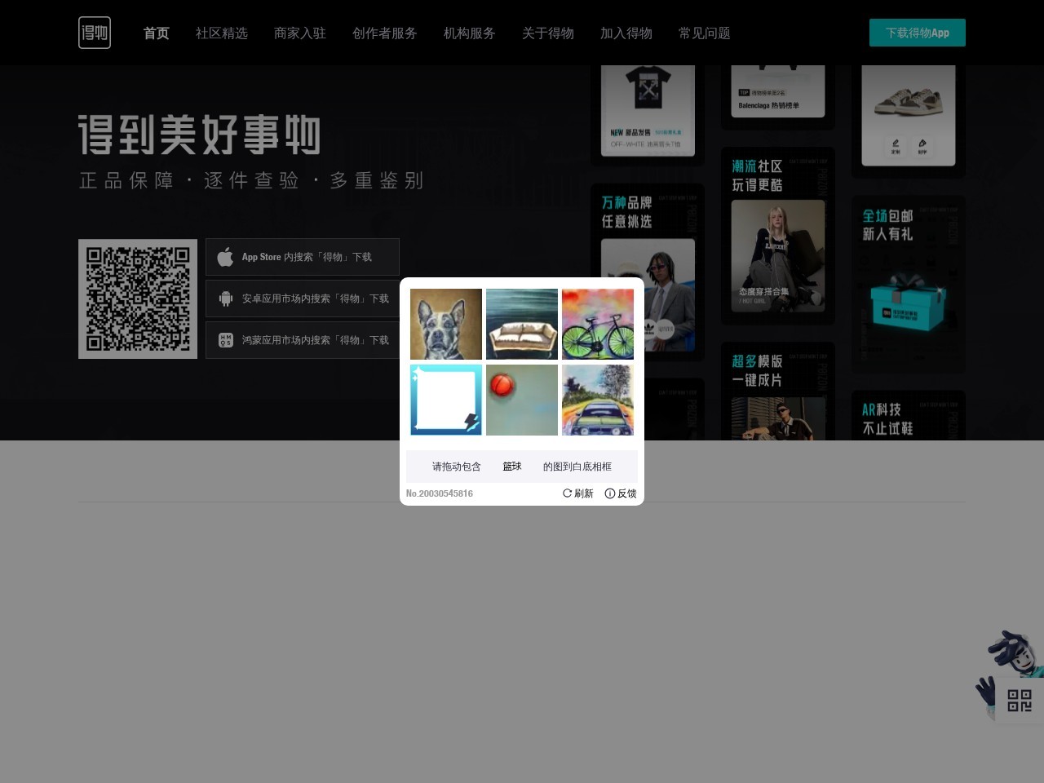Open 机构服务 menu item
Viewport: 1044px width, 783px height.
470,33
